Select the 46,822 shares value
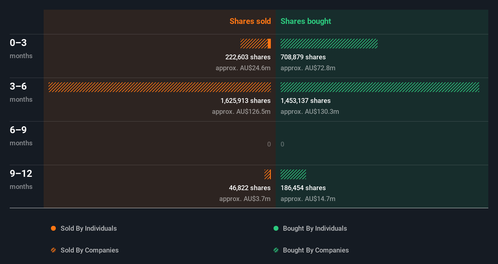 (250, 188)
